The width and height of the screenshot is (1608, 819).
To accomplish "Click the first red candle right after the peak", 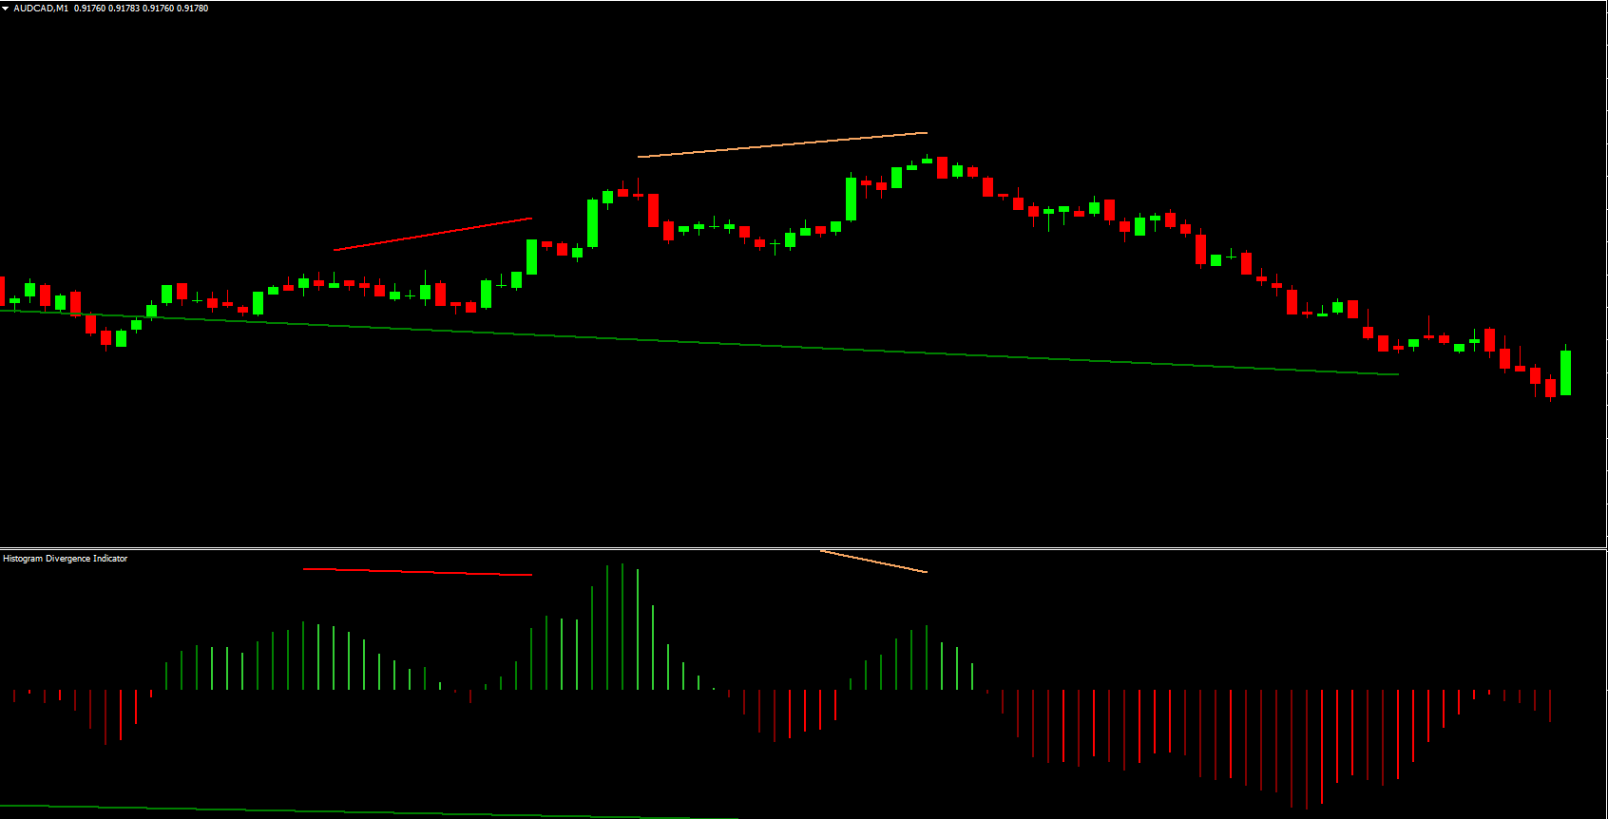I will point(942,168).
